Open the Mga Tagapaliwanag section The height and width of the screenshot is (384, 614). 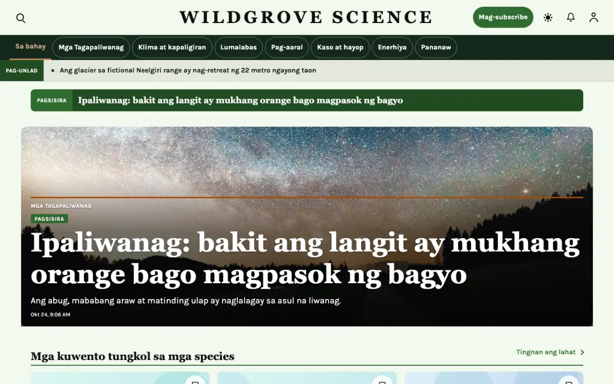pyautogui.click(x=91, y=47)
